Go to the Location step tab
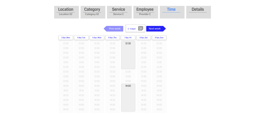 click(66, 12)
